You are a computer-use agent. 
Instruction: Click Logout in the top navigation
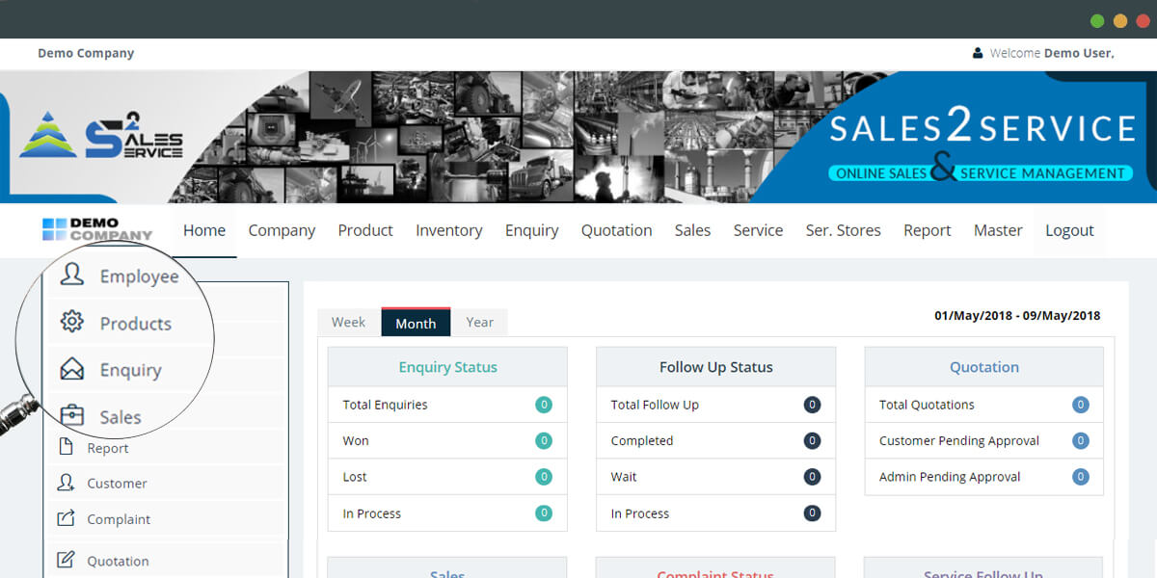tap(1069, 230)
